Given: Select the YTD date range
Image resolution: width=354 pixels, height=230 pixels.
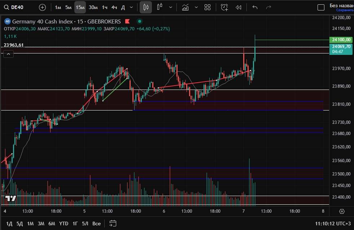Looking at the screenshot, I should (64, 224).
